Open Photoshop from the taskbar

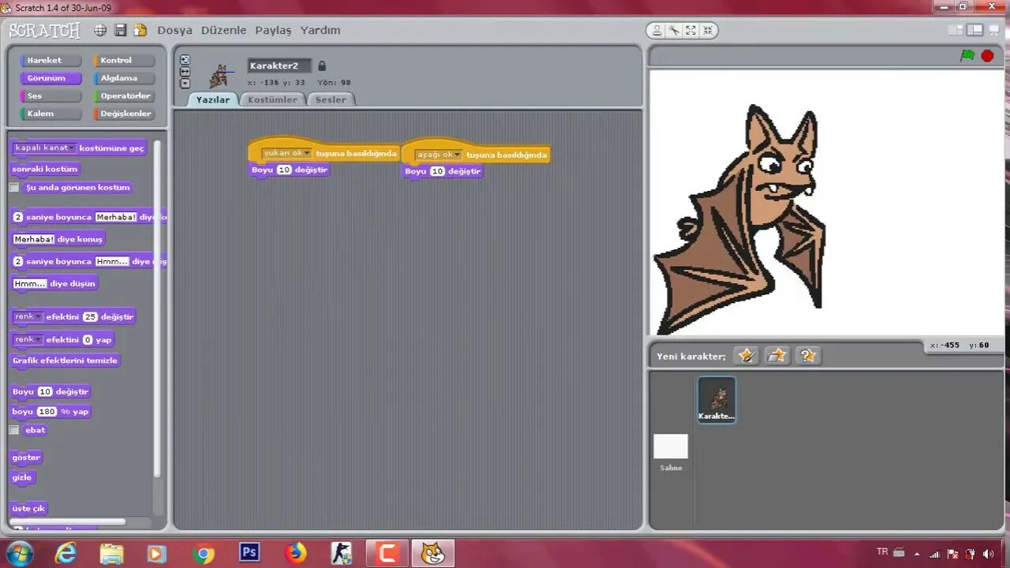point(249,552)
